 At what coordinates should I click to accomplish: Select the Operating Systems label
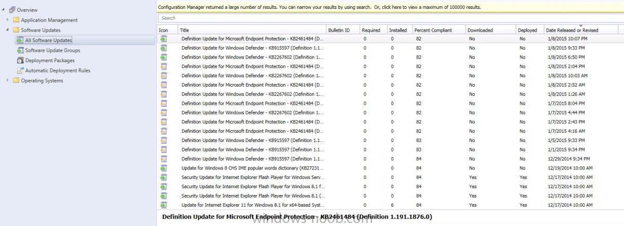pos(42,80)
